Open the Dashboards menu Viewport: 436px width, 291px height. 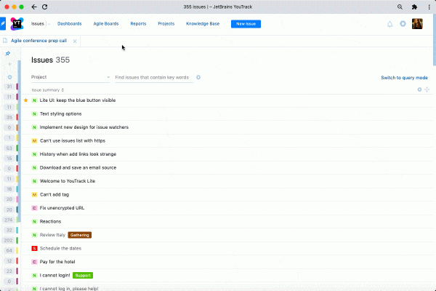[x=70, y=24]
